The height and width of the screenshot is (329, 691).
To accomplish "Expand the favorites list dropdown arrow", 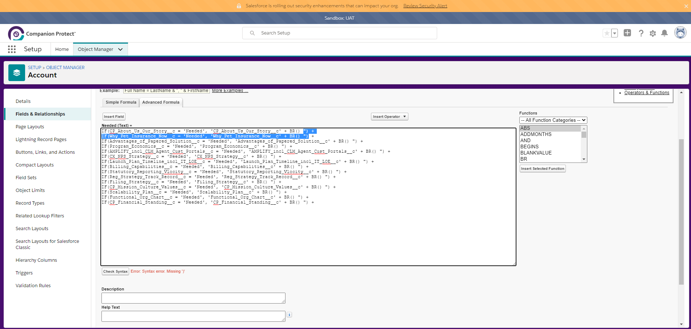I will tap(615, 33).
